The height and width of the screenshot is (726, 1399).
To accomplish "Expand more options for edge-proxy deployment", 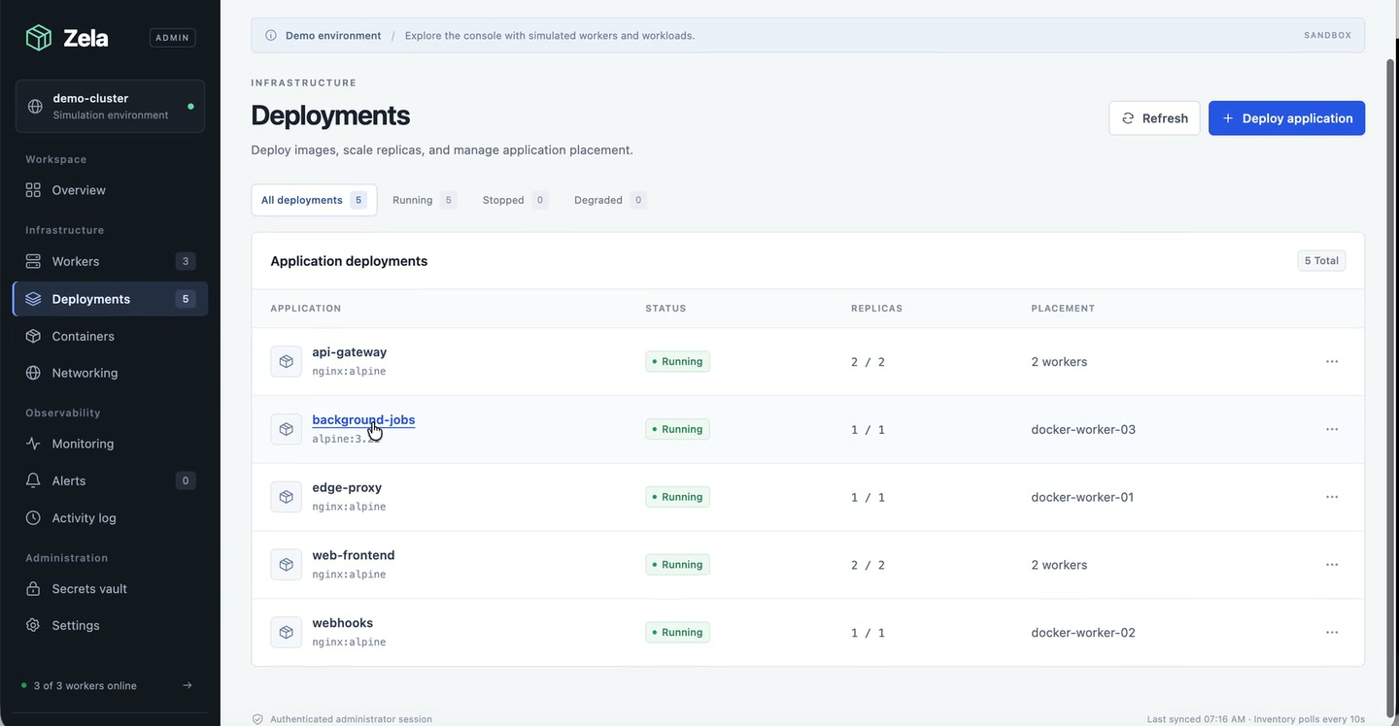I will [x=1332, y=497].
